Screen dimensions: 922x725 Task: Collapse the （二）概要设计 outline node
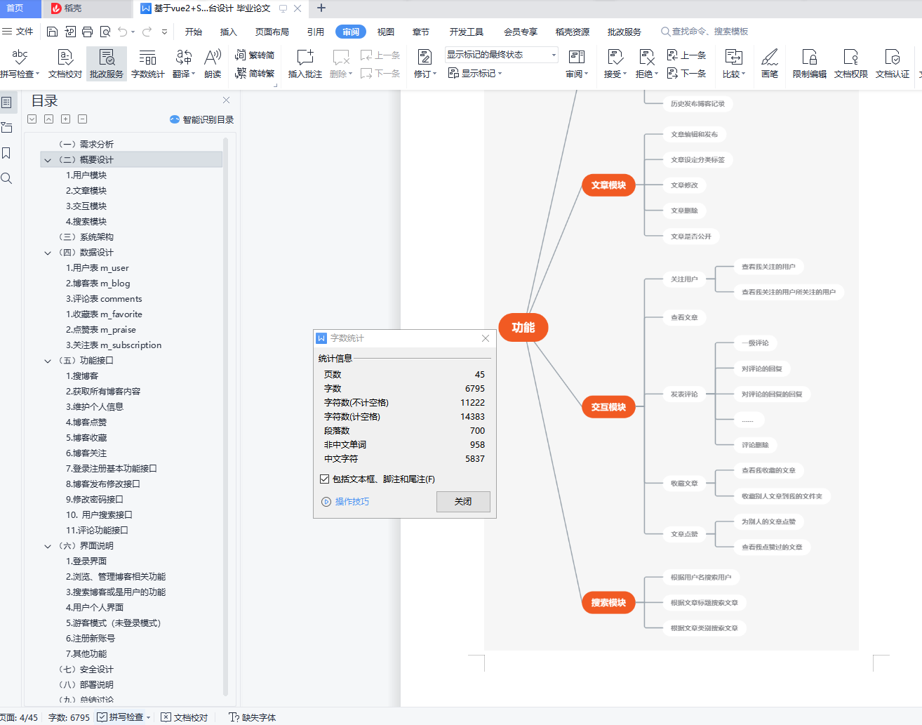[48, 160]
